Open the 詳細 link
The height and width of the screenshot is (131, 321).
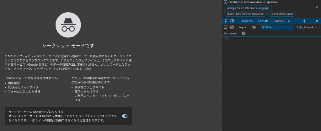[x=88, y=69]
